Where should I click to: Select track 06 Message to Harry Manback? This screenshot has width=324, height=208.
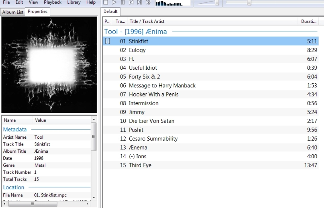pyautogui.click(x=211, y=86)
